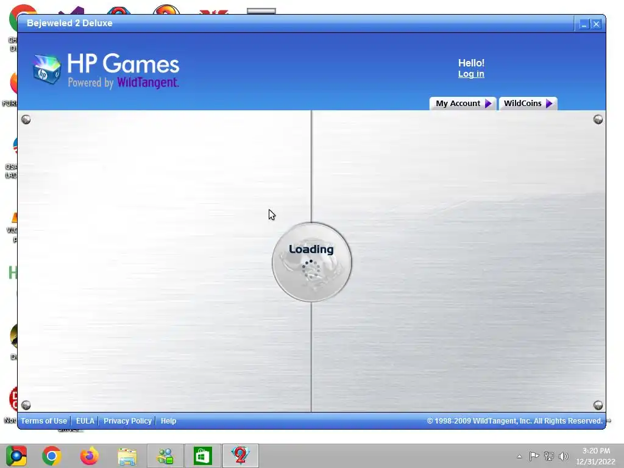The image size is (624, 468).
Task: Open the WildCoins tab
Action: pos(528,104)
